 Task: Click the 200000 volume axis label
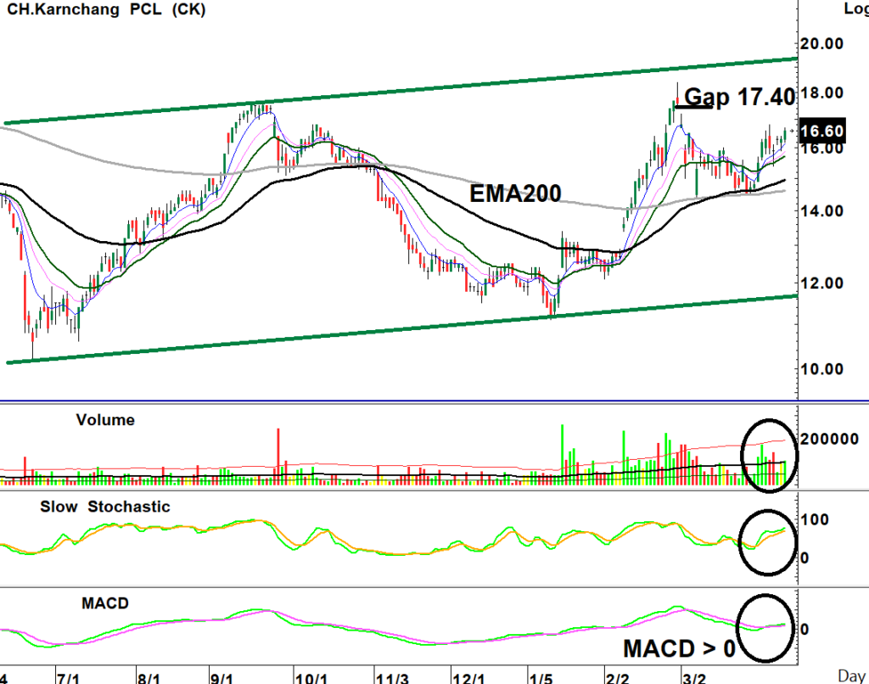[x=831, y=439]
